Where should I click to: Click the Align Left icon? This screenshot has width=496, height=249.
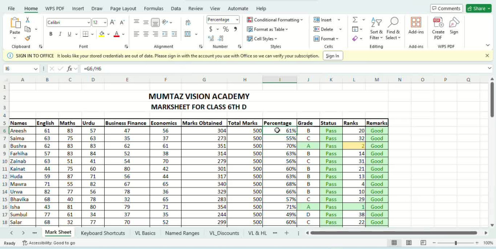coord(136,34)
